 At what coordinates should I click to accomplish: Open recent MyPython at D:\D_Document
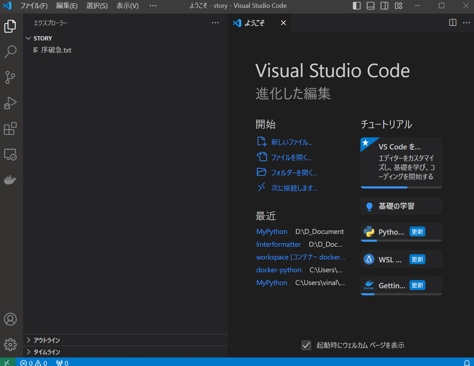[272, 232]
